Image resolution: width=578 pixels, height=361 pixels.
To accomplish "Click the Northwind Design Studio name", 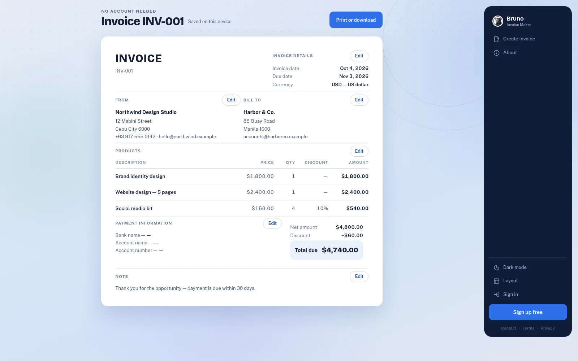I will click(146, 112).
